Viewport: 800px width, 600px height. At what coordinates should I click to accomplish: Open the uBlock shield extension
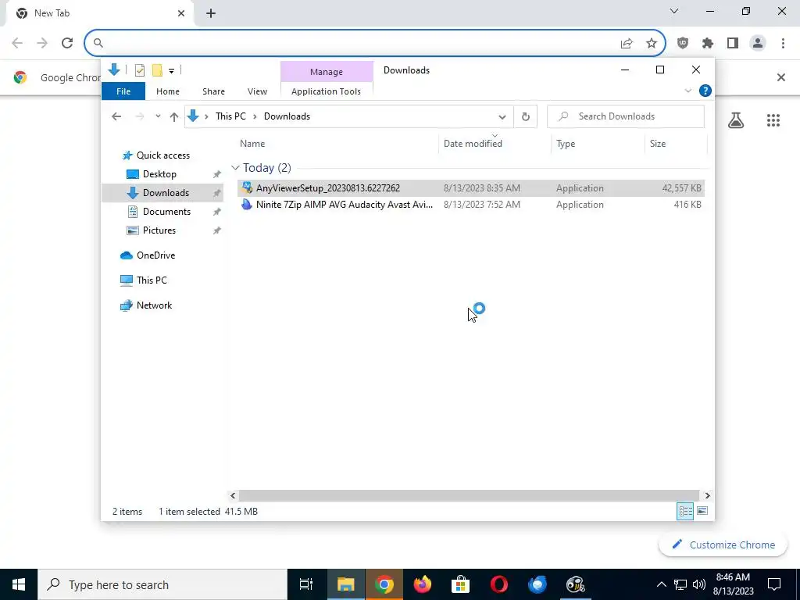tap(683, 44)
